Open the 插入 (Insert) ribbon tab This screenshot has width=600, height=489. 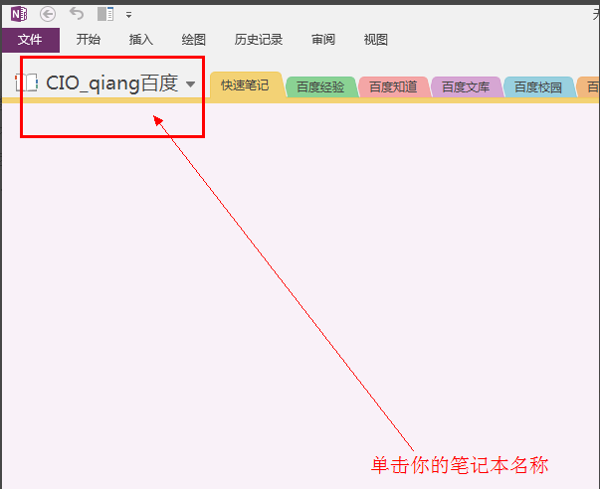click(141, 40)
